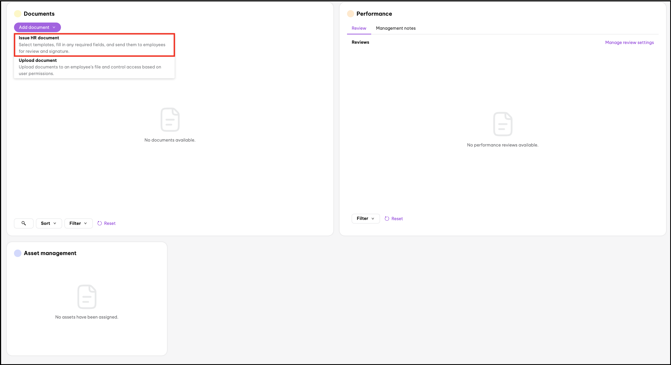Click the orange circle beside Performance heading
Image resolution: width=671 pixels, height=365 pixels.
coord(350,14)
